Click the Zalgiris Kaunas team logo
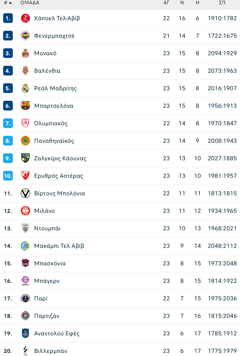Screen dimensions: 240x356 tap(25, 158)
